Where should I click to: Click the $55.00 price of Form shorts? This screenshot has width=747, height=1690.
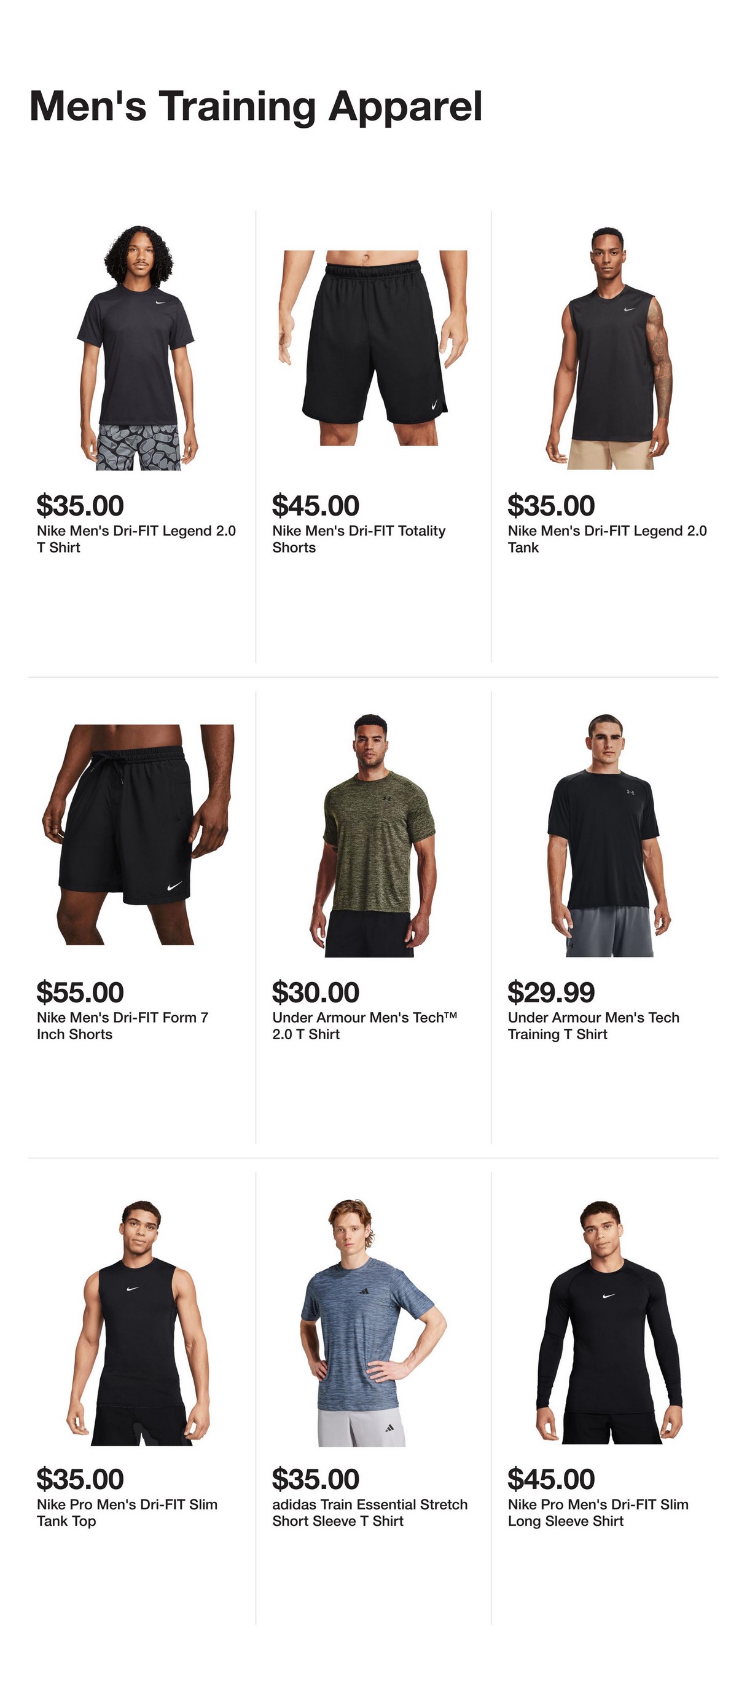80,992
